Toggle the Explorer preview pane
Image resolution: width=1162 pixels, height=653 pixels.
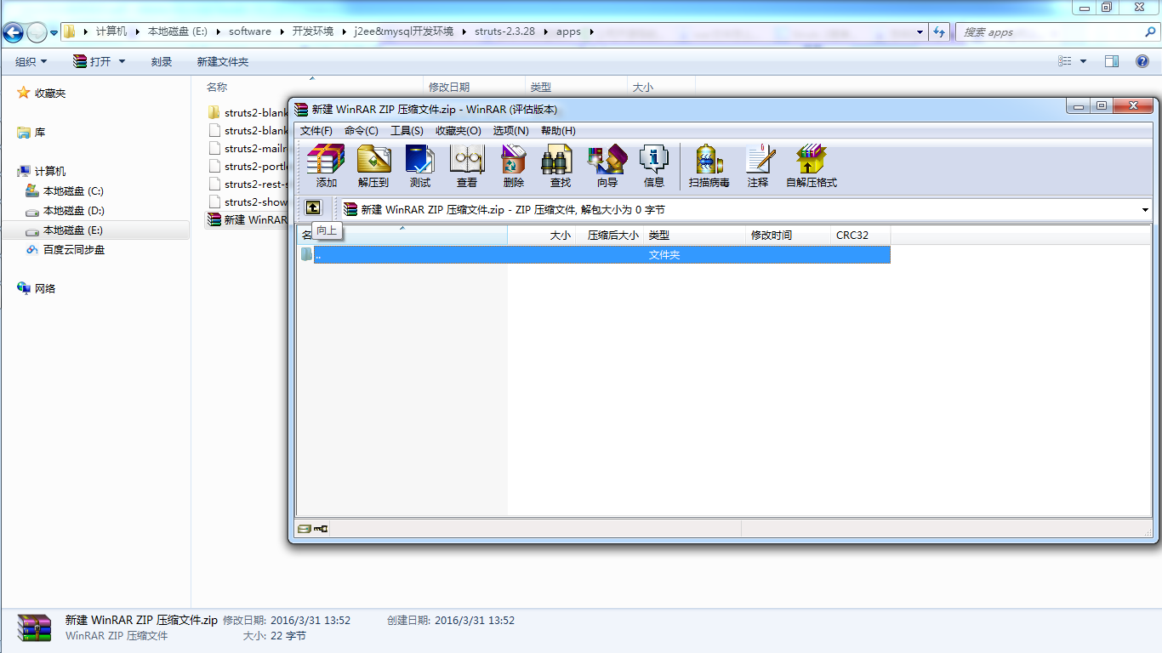pos(1112,61)
